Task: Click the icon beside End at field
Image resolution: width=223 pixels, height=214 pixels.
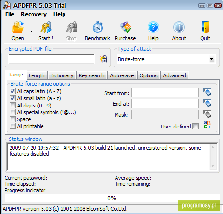Action: [207, 103]
